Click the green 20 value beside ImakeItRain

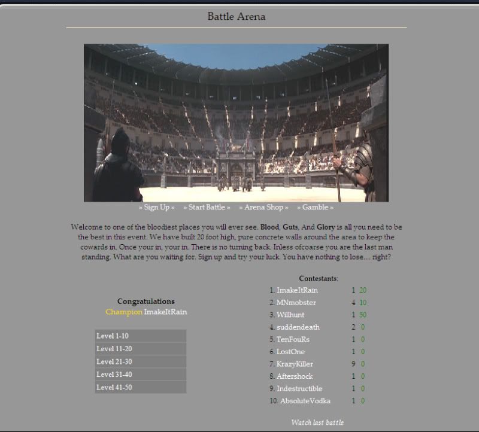pyautogui.click(x=363, y=290)
